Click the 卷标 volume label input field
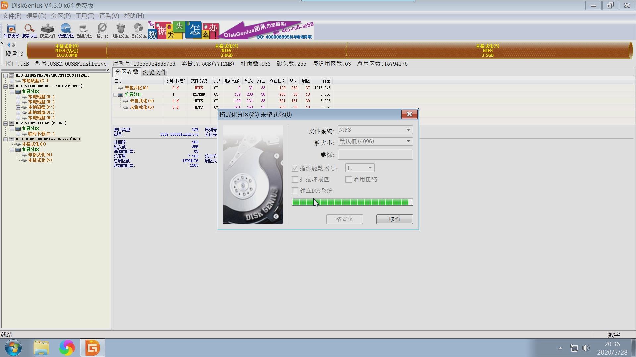Screen dimensions: 636x357 375,154
